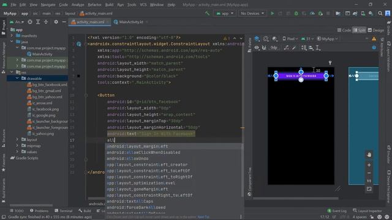Click Select Opened File target icon
This screenshot has height=220, width=392.
(x=30, y=22)
